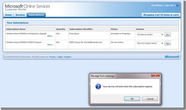
Task: Expand the Choose an action dropdown
Action: point(150,35)
